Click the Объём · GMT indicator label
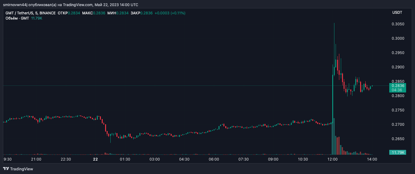Viewport: 415px width, 174px height. click(17, 18)
